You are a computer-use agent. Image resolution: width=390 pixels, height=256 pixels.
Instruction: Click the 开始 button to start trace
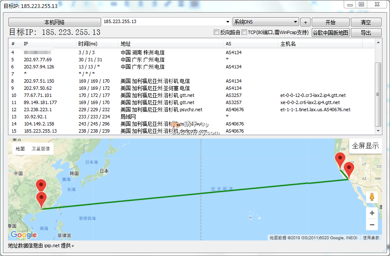330,22
